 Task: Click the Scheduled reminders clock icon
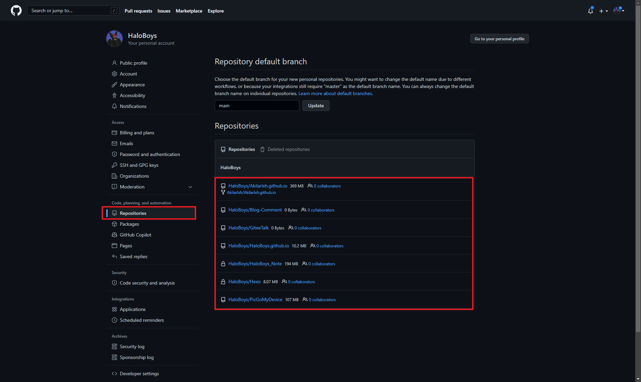pos(114,320)
